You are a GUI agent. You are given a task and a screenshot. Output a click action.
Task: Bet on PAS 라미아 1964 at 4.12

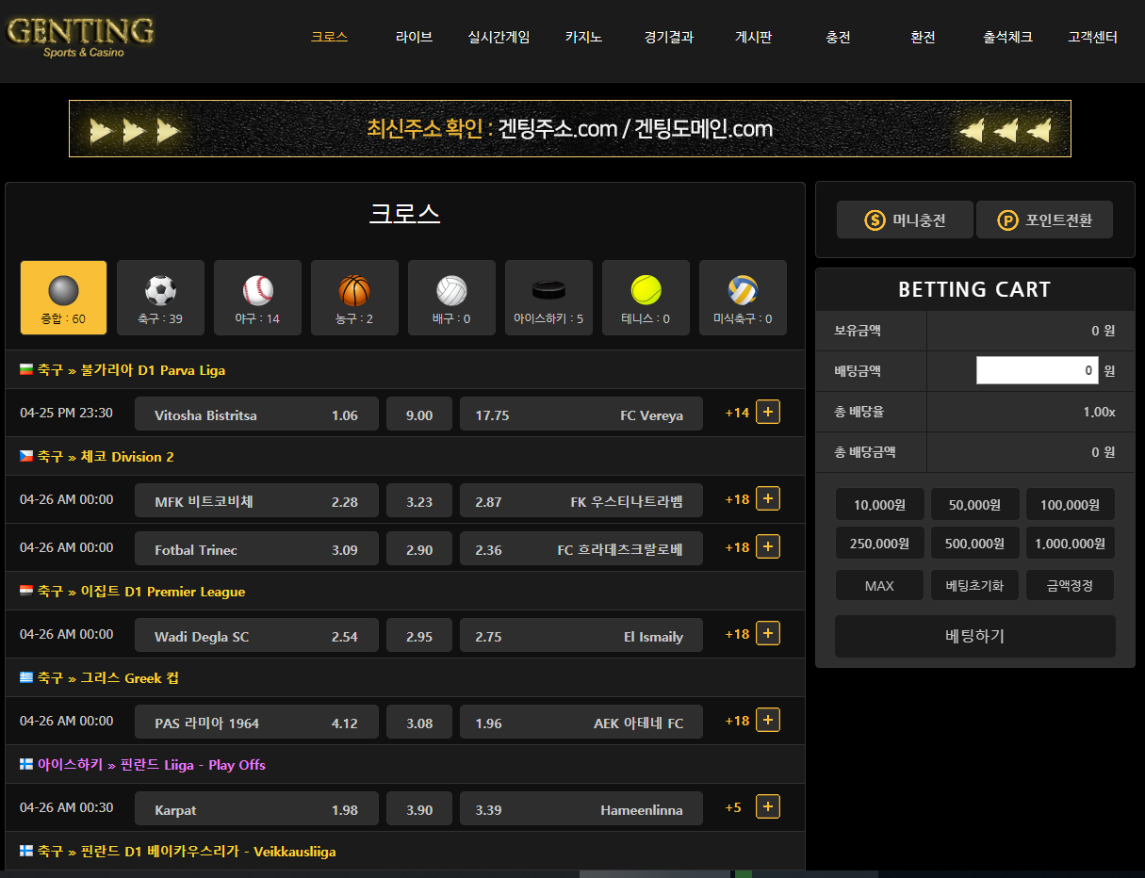(x=256, y=723)
